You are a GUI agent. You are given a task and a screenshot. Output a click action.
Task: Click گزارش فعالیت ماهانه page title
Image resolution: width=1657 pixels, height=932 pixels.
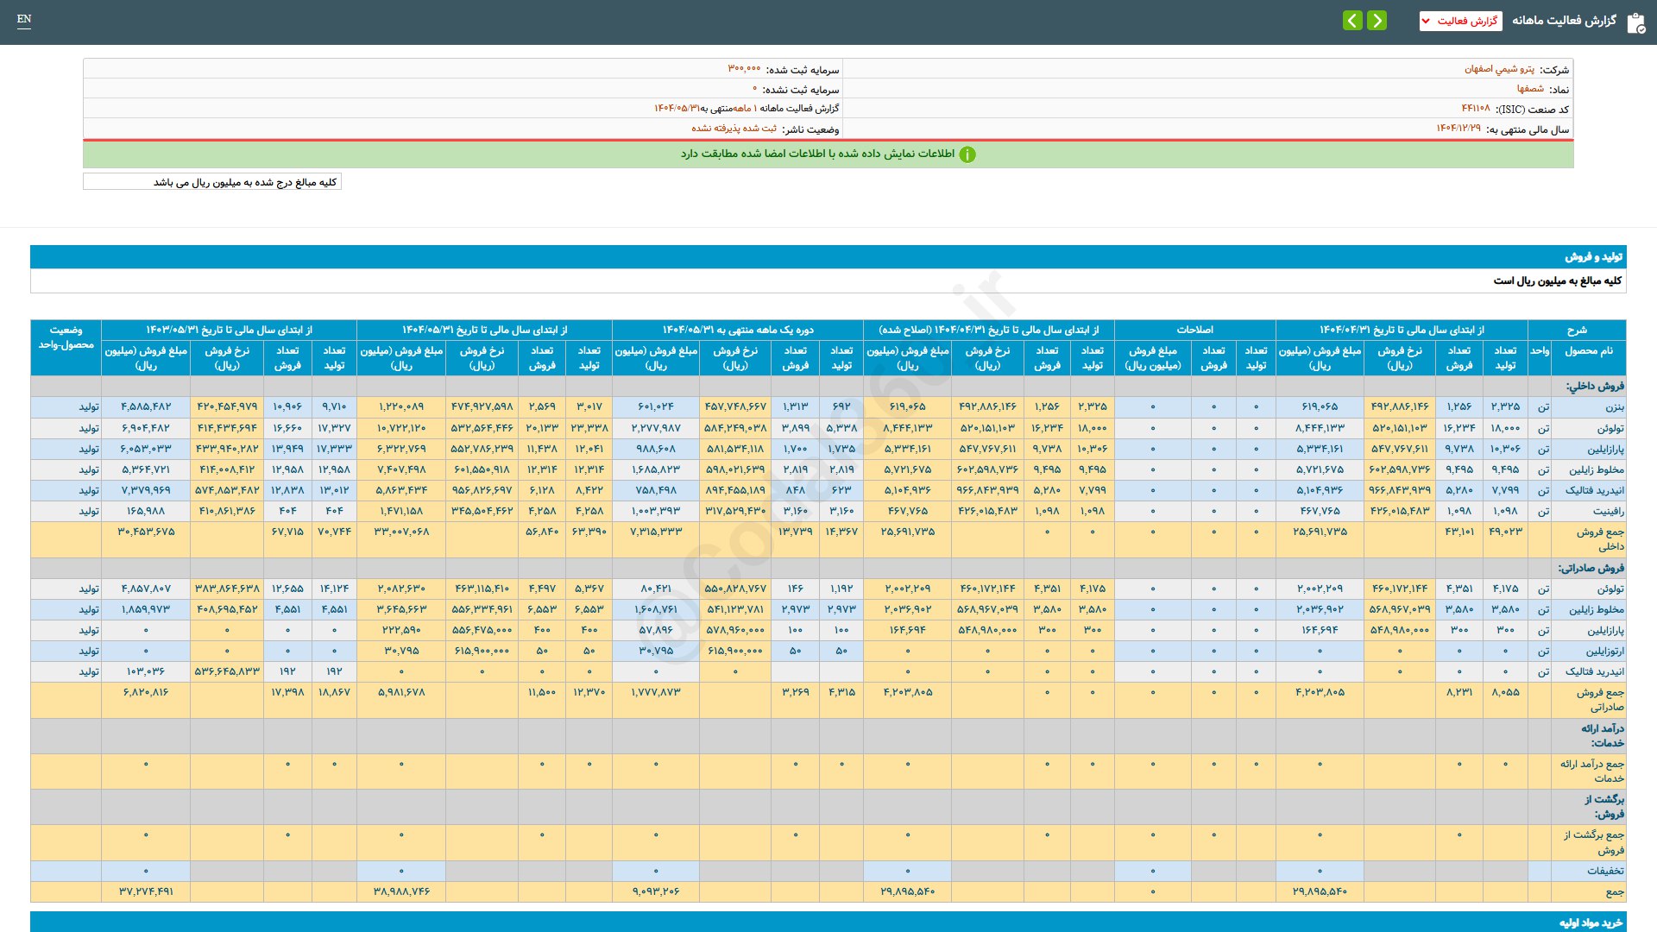pos(1564,21)
